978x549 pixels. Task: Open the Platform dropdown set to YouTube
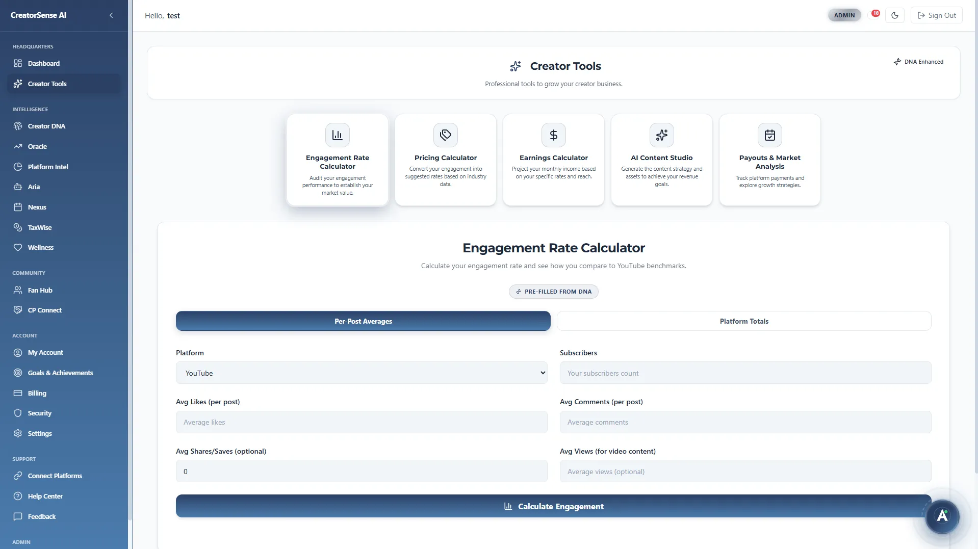tap(362, 373)
